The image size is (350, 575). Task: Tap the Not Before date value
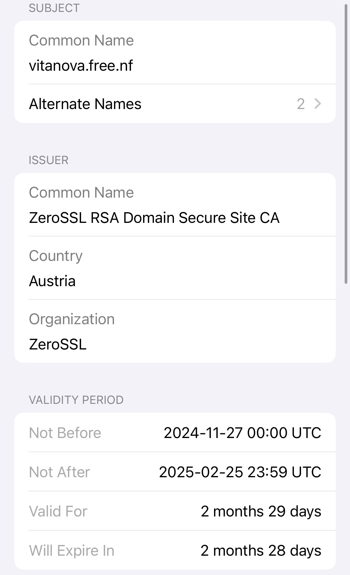(242, 433)
